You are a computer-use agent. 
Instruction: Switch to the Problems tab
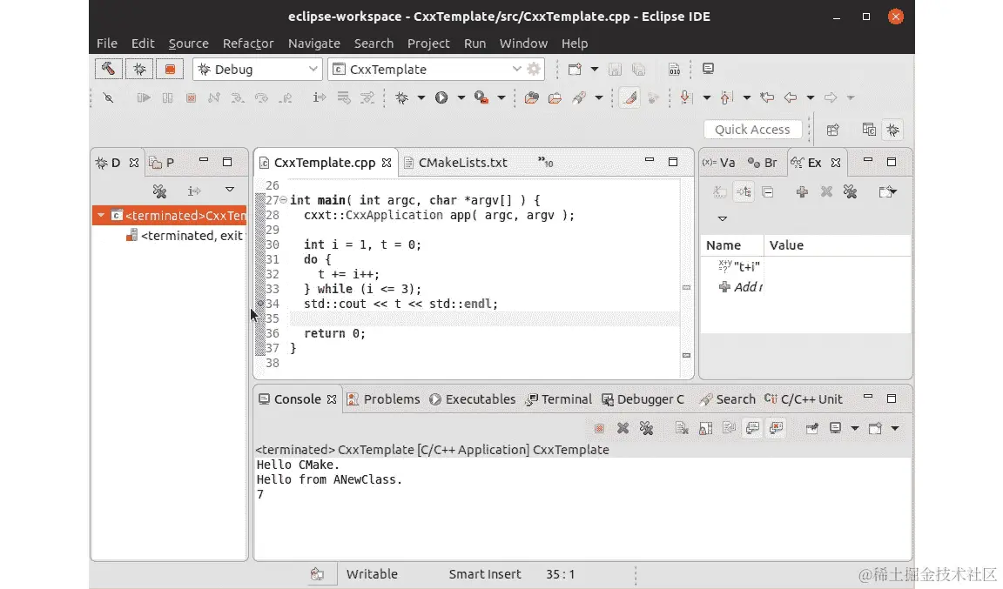click(383, 399)
